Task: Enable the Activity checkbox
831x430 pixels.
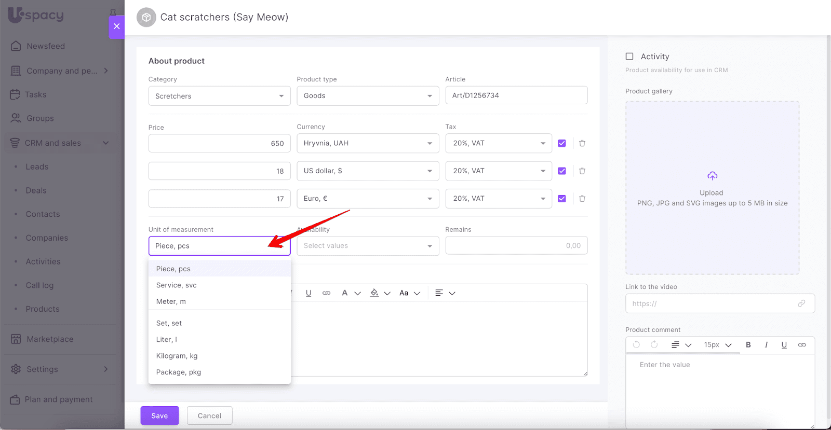Action: pos(629,57)
